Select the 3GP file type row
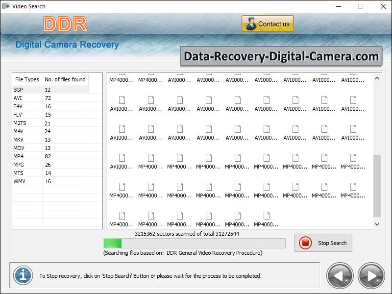 click(51, 90)
